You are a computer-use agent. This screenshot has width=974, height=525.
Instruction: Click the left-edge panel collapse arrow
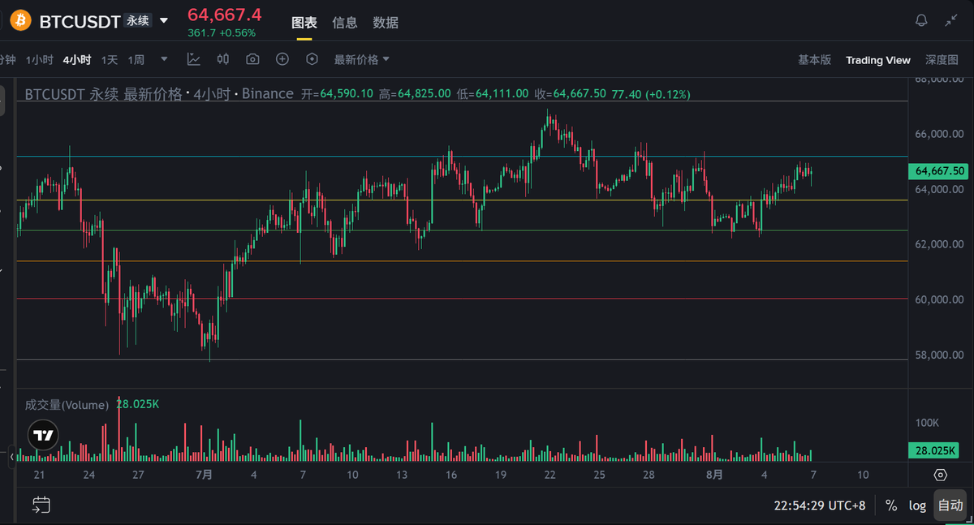[11, 458]
